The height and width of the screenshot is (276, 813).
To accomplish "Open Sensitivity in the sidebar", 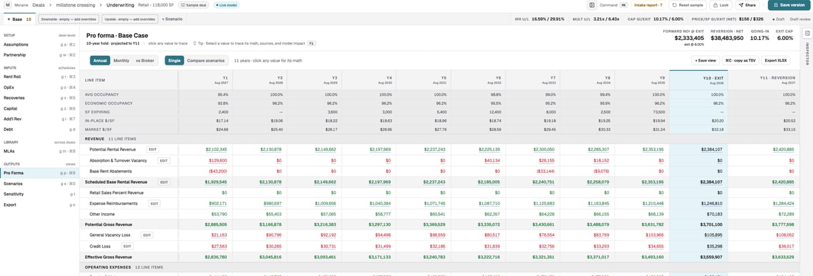I will pos(40,194).
